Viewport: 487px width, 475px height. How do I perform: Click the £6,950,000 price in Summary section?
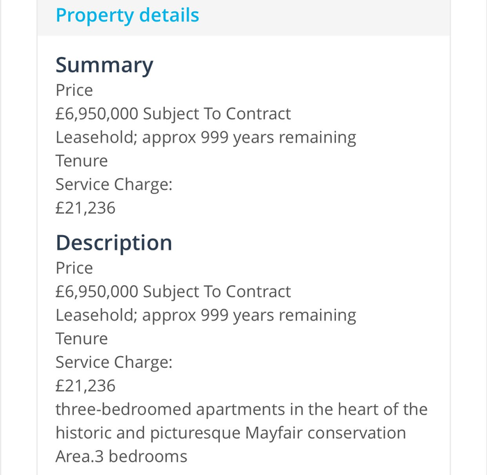click(x=97, y=113)
